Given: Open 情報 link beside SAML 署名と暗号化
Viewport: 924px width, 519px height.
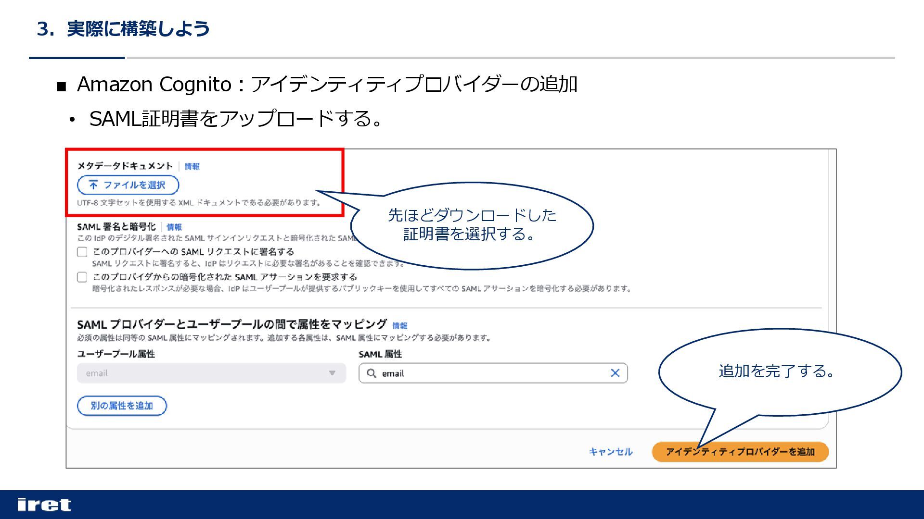Looking at the screenshot, I should [174, 227].
